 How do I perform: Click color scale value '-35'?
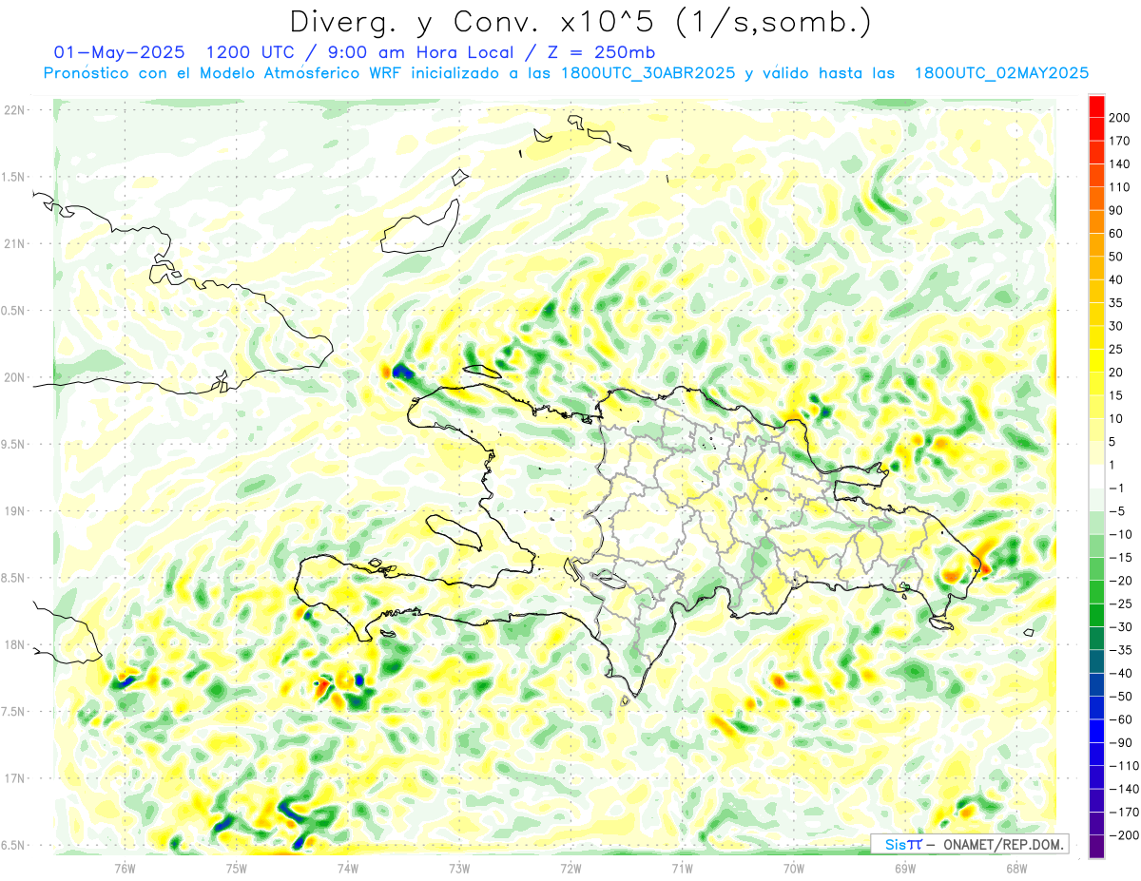click(1120, 649)
